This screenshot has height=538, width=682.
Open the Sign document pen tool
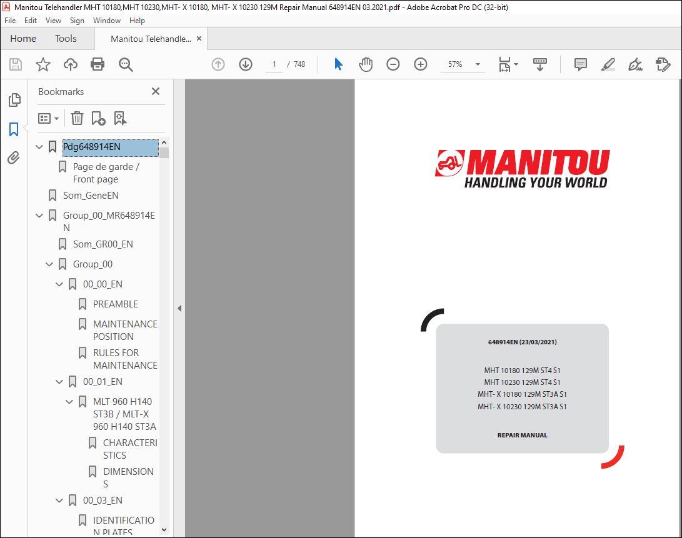coord(635,64)
